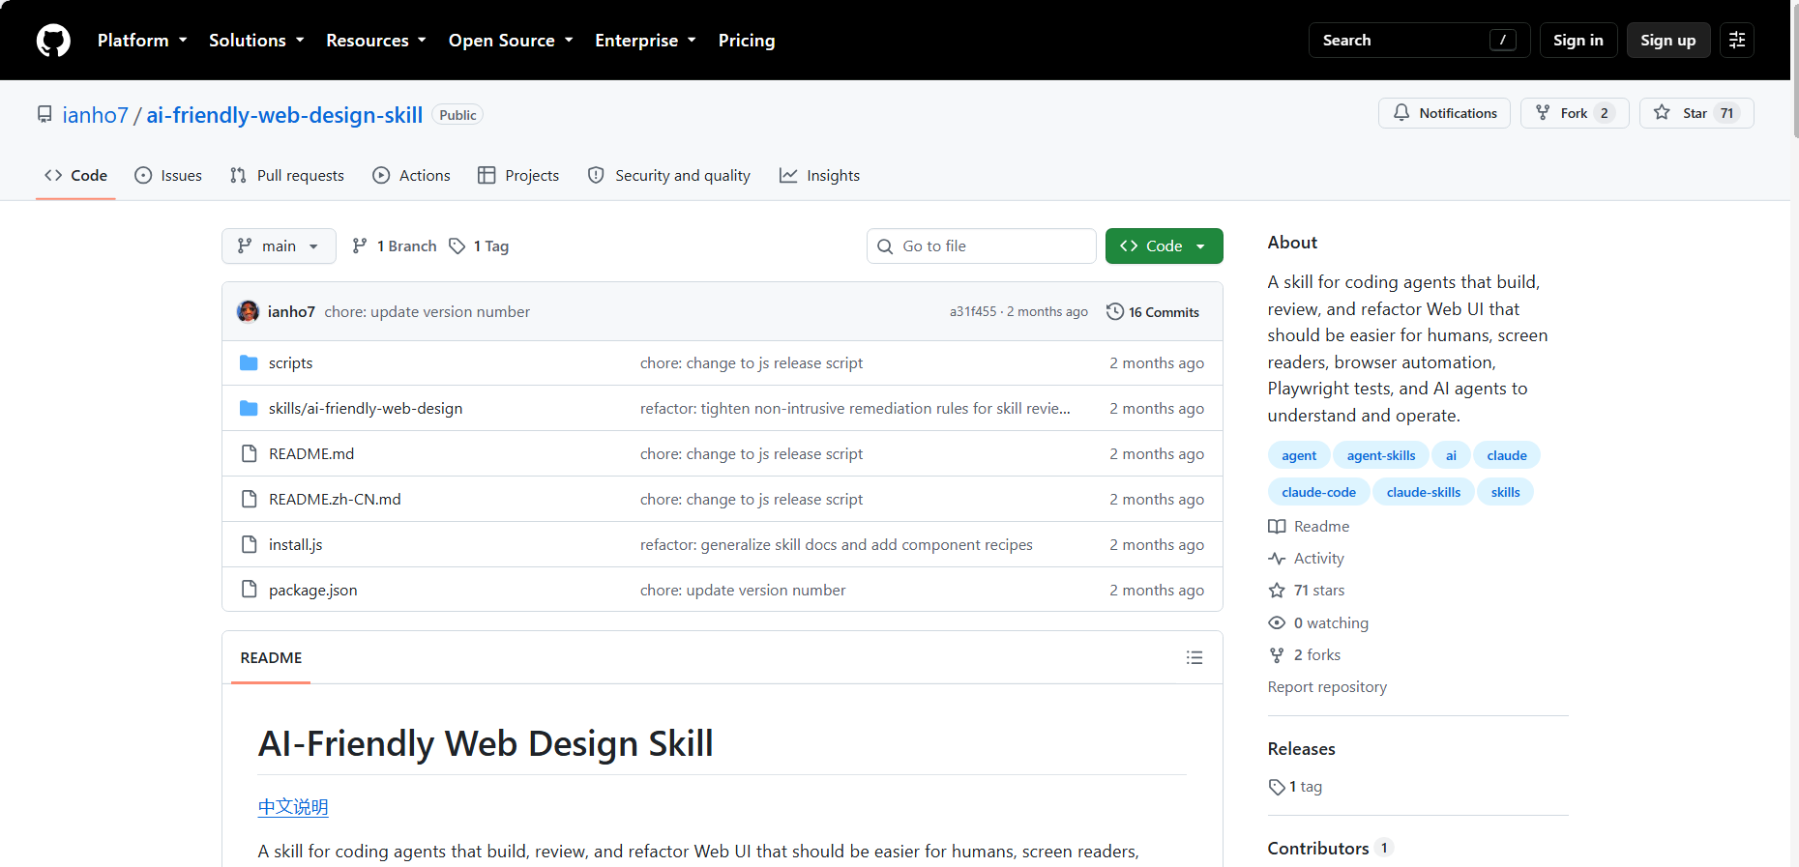
Task: Click the file icon for README.md
Action: pyautogui.click(x=249, y=453)
